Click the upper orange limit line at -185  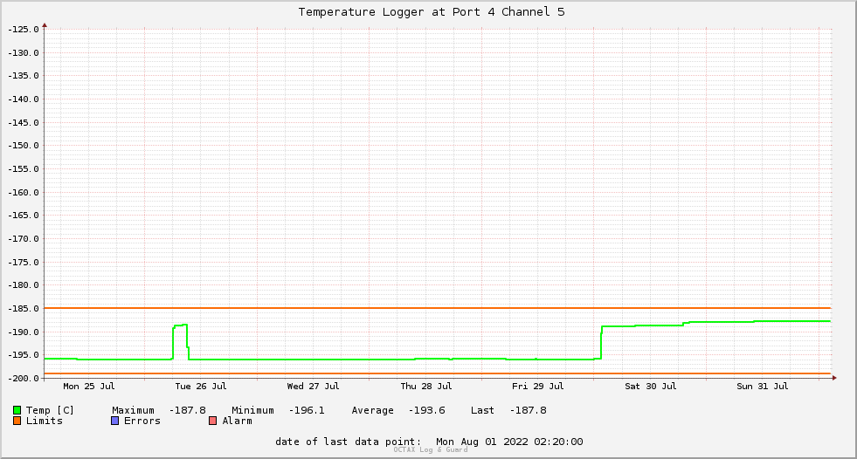(x=438, y=308)
